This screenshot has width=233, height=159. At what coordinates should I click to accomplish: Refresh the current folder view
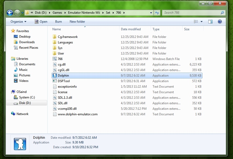[156, 12]
